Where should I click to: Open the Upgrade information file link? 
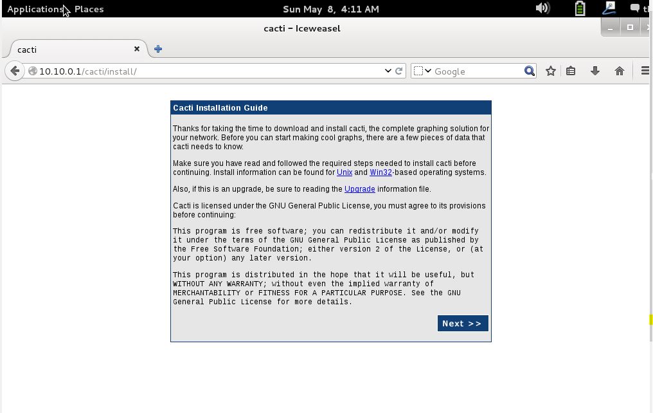tap(360, 189)
